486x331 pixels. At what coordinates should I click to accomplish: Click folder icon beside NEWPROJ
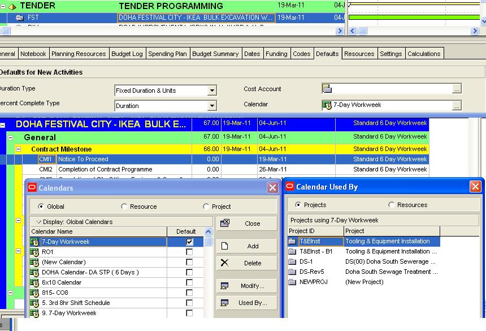[292, 282]
